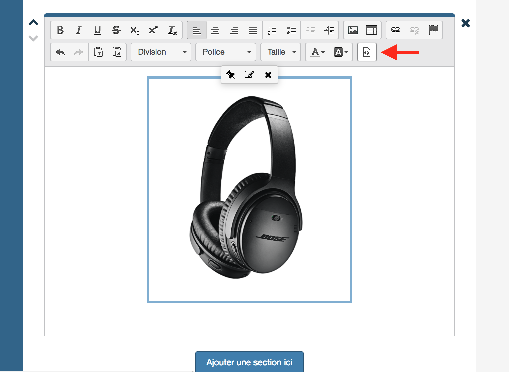Open source code view

[367, 52]
